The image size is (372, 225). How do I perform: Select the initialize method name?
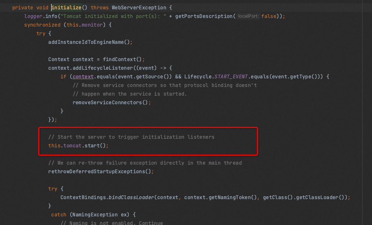click(66, 7)
